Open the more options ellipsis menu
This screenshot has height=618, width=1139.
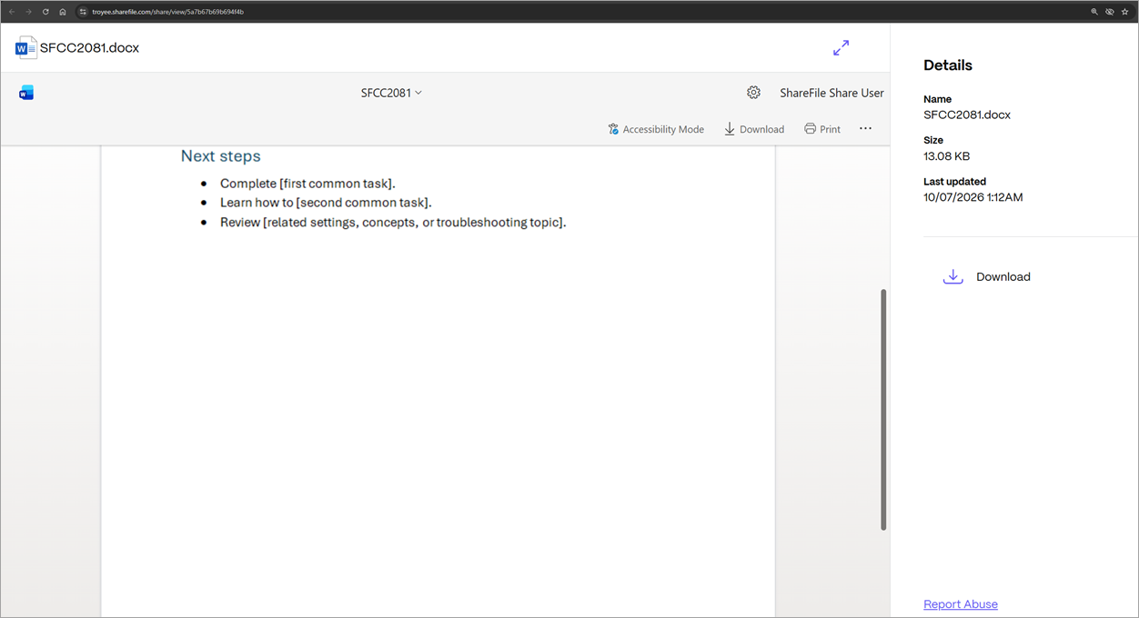click(865, 128)
